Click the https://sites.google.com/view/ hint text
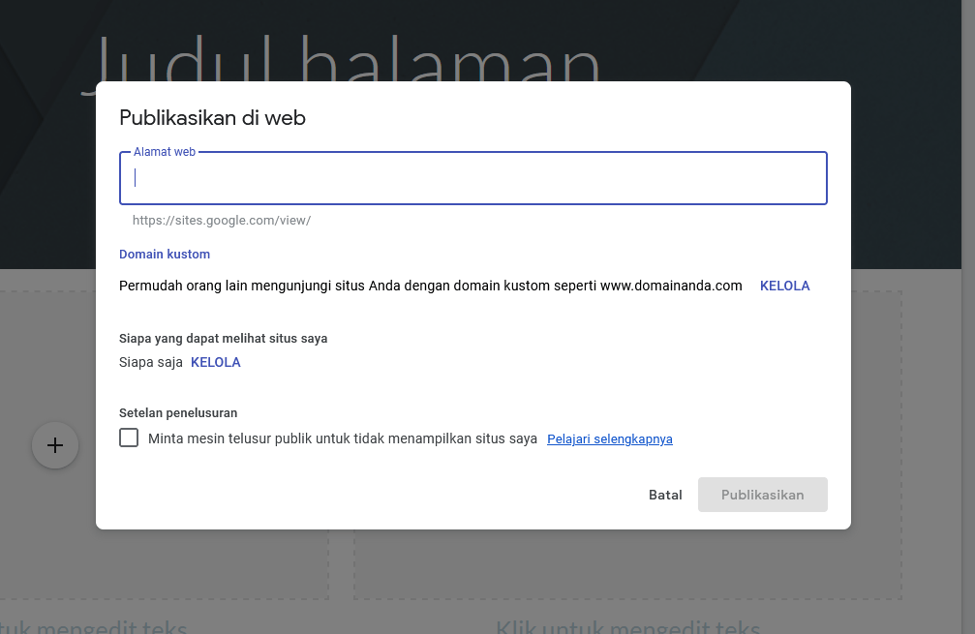This screenshot has width=975, height=634. pyautogui.click(x=222, y=220)
